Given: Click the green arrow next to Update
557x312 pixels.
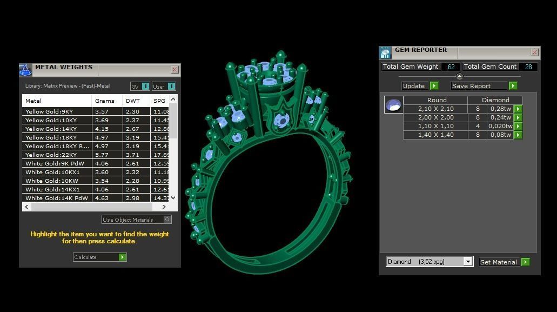Looking at the screenshot, I should coord(434,85).
